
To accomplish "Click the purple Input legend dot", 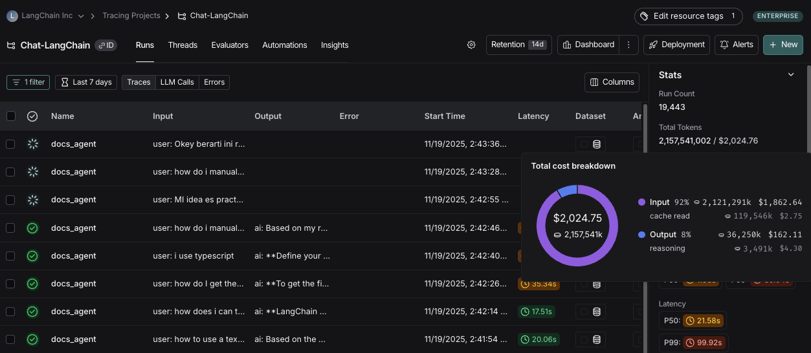I will [641, 202].
